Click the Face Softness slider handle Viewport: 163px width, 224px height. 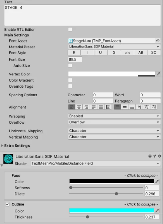(71, 188)
